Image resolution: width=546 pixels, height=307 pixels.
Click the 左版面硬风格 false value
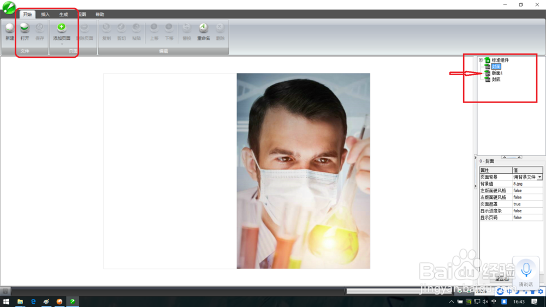[x=527, y=190]
